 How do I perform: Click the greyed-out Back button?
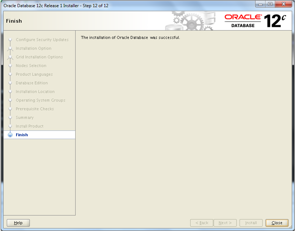202,223
